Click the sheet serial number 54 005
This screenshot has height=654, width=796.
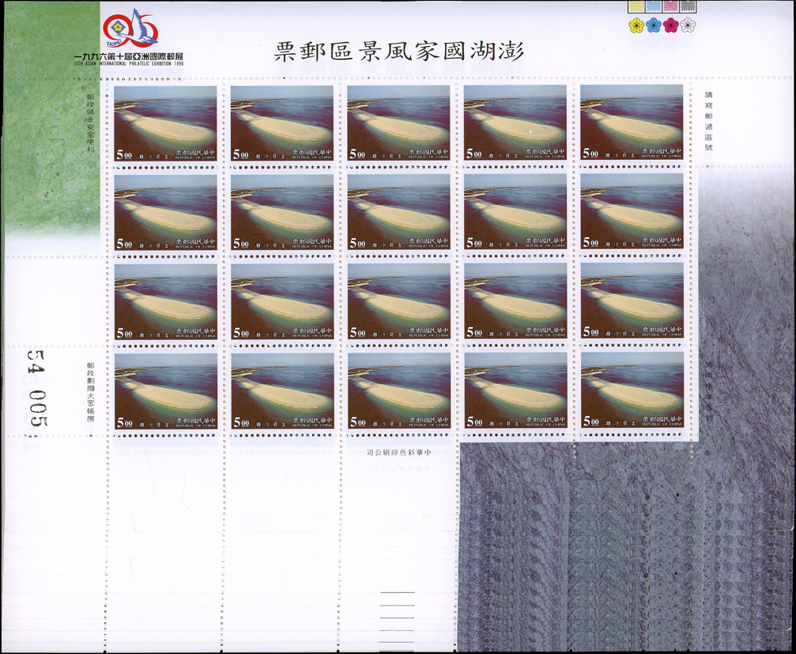click(38, 387)
